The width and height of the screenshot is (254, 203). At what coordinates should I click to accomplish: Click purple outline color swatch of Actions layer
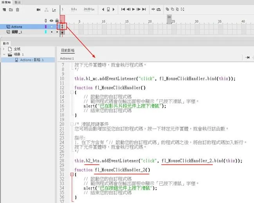tap(46, 27)
